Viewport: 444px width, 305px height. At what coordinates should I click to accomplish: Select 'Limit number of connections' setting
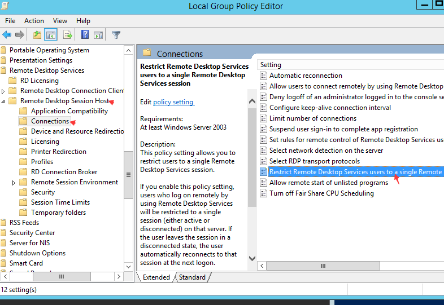click(312, 118)
